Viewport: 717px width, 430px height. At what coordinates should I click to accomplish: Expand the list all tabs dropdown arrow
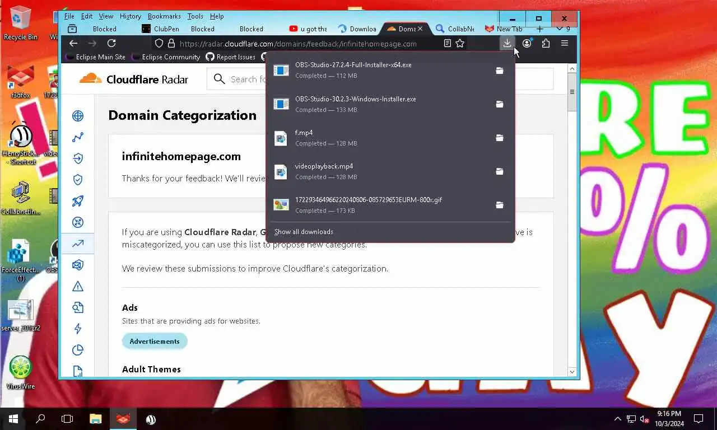(x=560, y=29)
